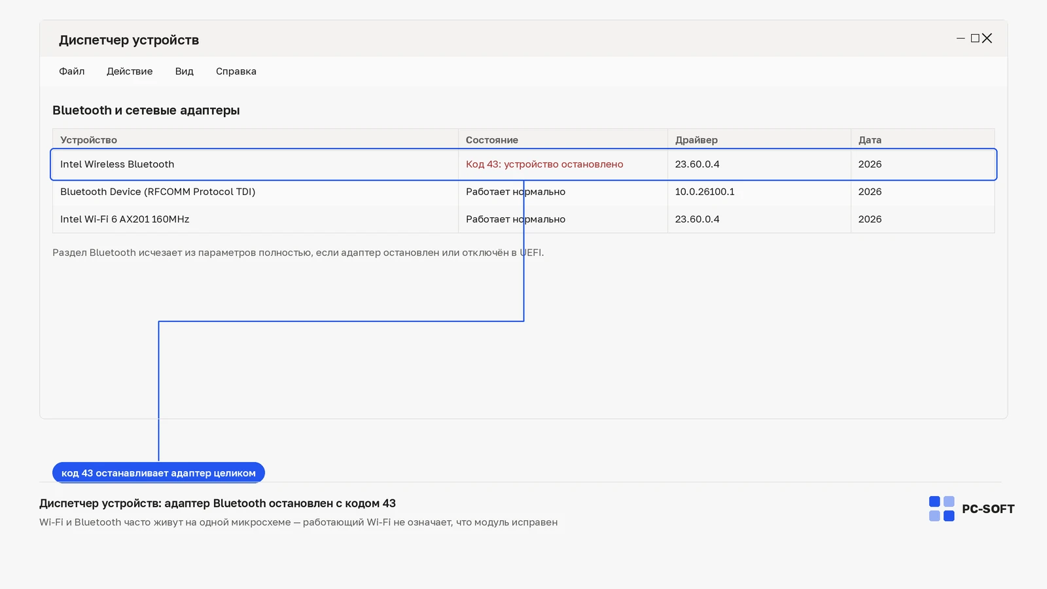The width and height of the screenshot is (1047, 589).
Task: Click date 2026 in Intel Wireless Bluetooth row
Action: pyautogui.click(x=870, y=164)
